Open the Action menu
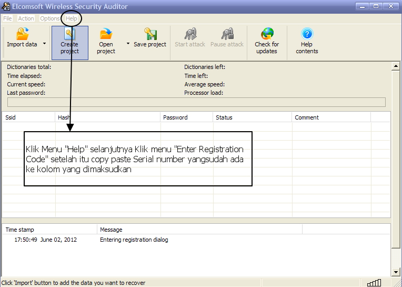The image size is (402, 287). (x=26, y=18)
